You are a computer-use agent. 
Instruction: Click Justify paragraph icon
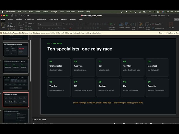point(88,28)
